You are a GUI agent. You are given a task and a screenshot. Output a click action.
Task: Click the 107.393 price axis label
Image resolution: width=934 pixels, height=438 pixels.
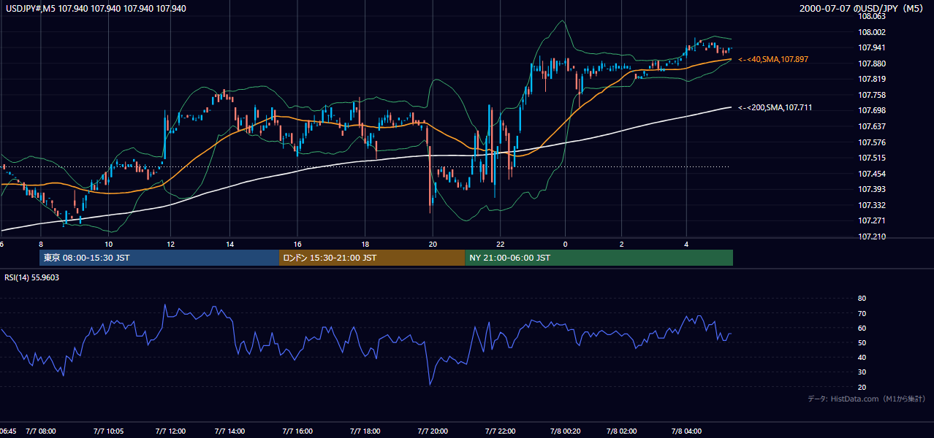coord(872,190)
